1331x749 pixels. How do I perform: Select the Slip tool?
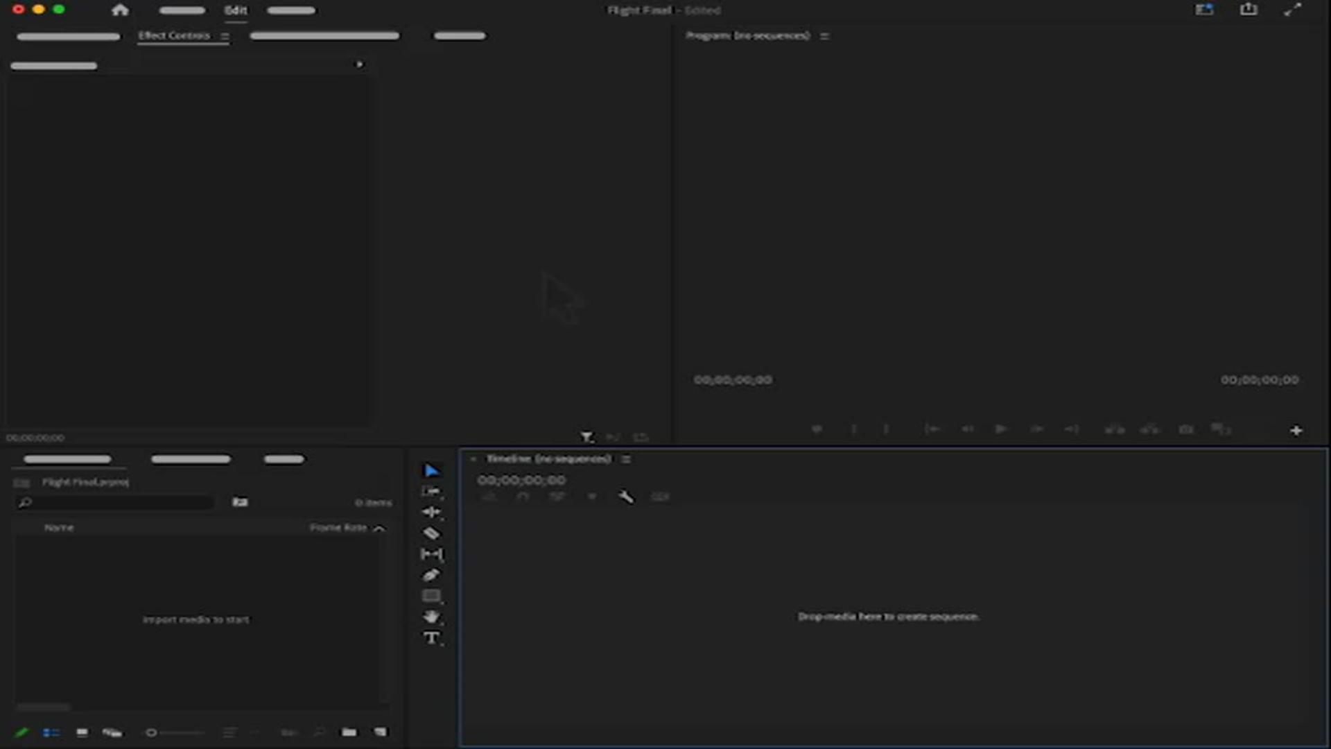click(x=431, y=554)
